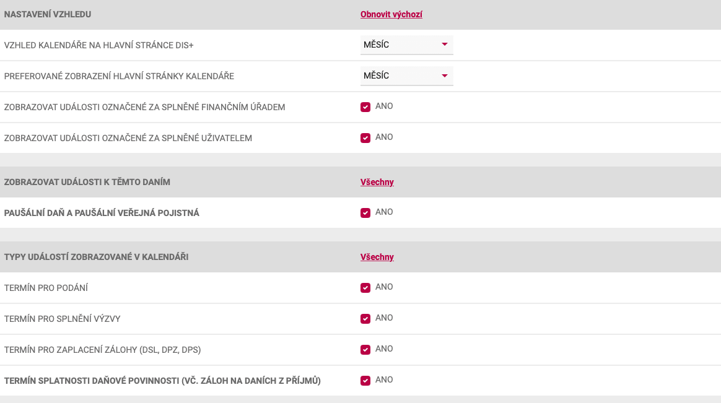Click the 'Obnovit výchozí' link

(391, 14)
